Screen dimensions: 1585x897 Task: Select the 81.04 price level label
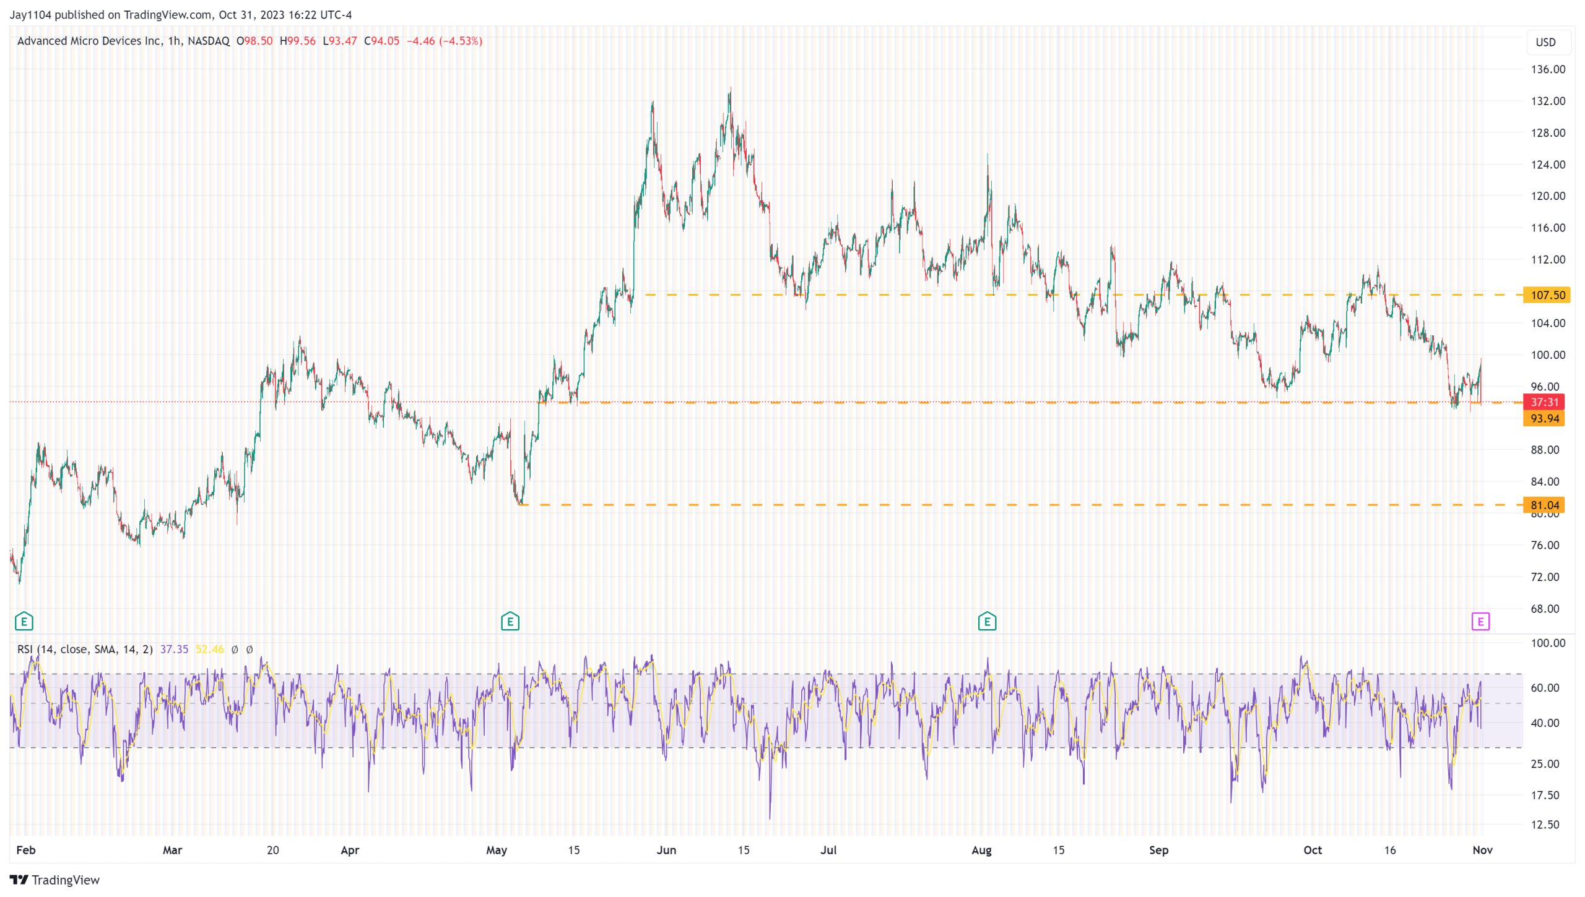(1544, 505)
